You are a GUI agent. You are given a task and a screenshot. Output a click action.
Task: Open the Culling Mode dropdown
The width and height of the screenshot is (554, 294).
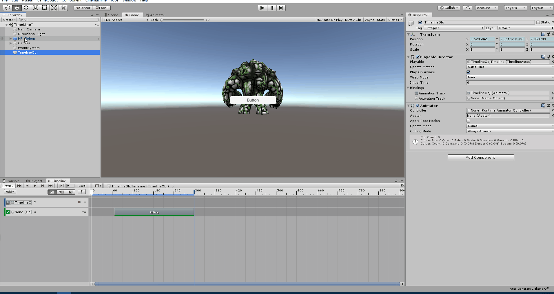click(510, 131)
